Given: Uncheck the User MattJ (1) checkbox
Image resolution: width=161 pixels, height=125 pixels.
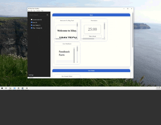Looking at the screenshot, I should 32,25.
